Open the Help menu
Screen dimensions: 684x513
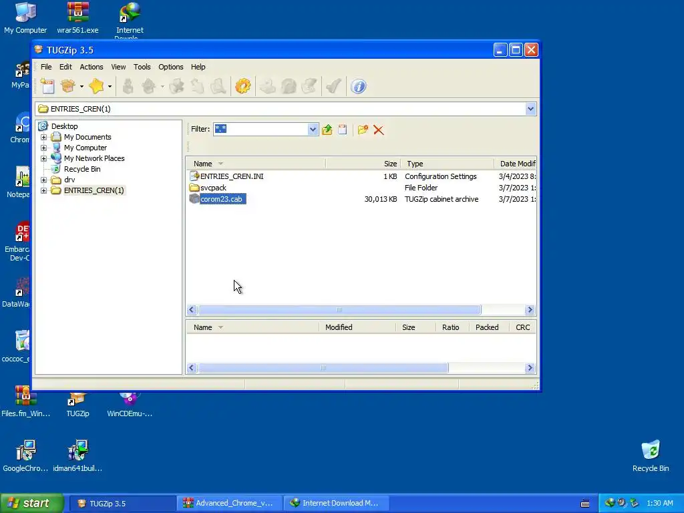[x=198, y=67]
